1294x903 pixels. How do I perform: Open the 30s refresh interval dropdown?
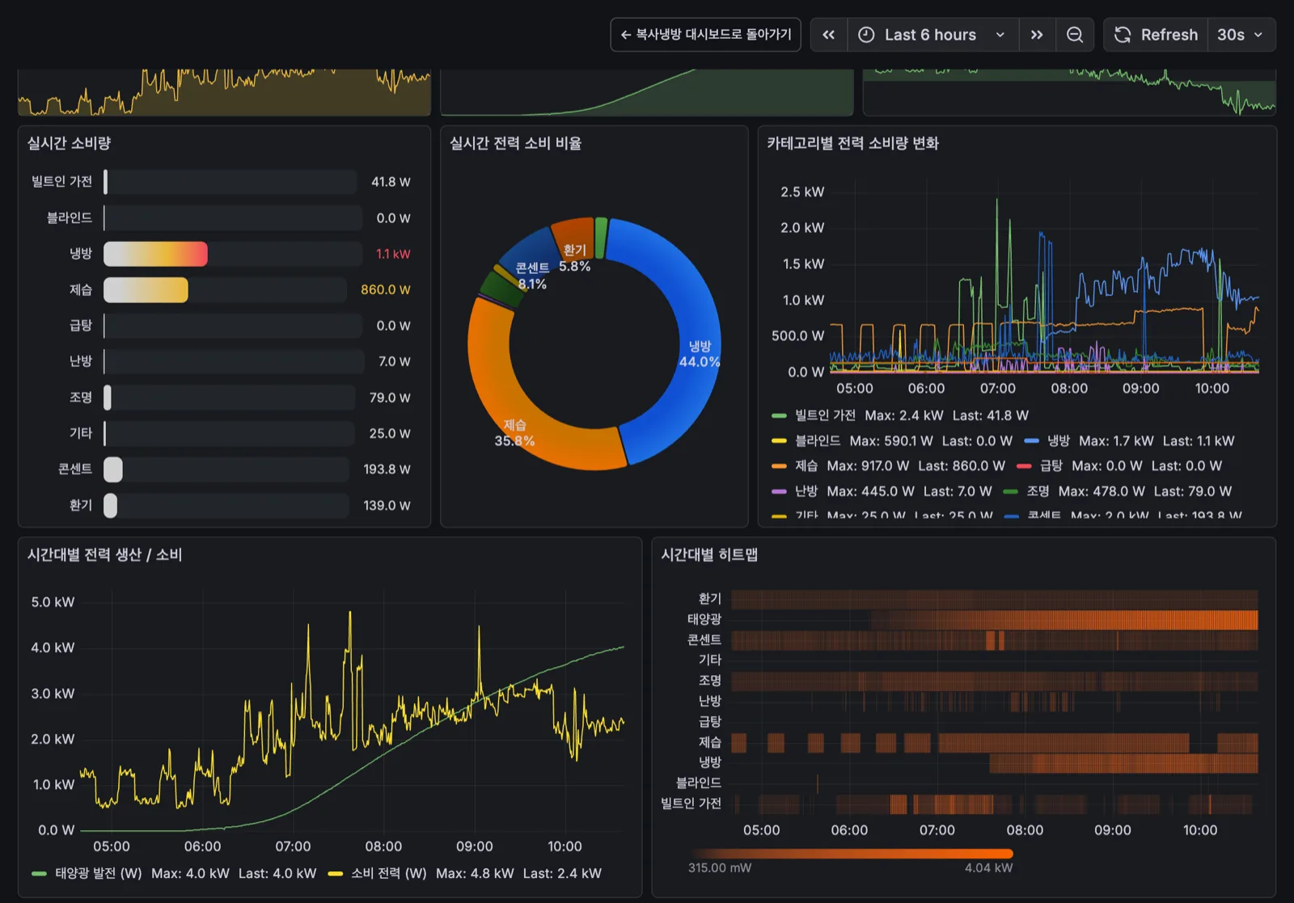[x=1241, y=35]
